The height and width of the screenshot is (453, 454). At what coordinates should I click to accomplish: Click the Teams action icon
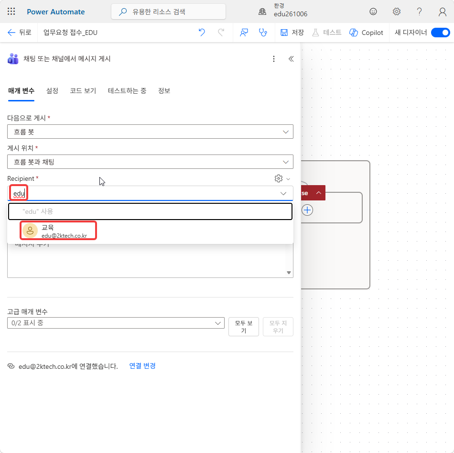click(13, 59)
